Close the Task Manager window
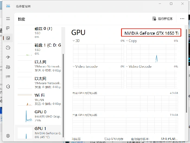The height and width of the screenshot is (143, 190). coord(182,4)
